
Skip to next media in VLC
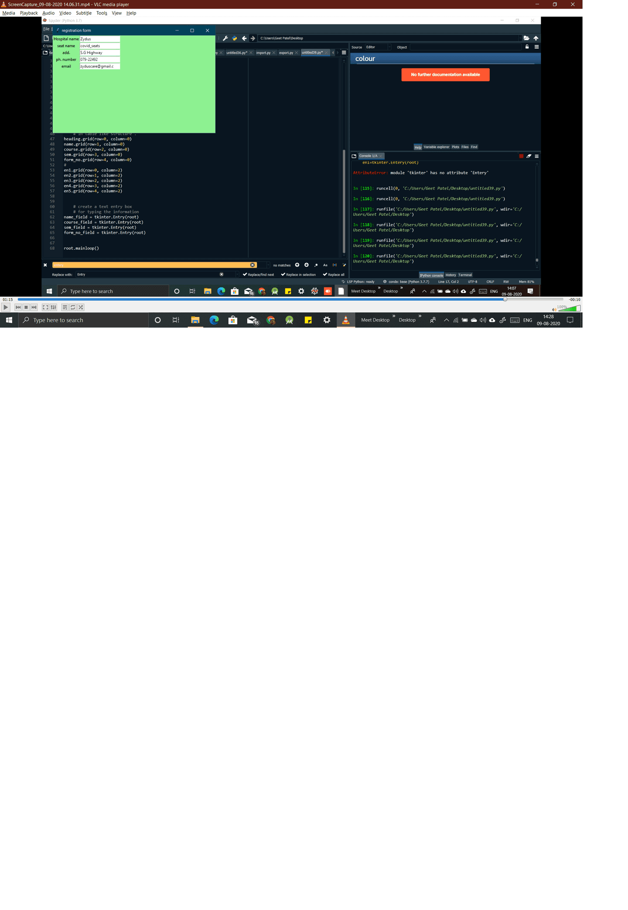pos(34,307)
